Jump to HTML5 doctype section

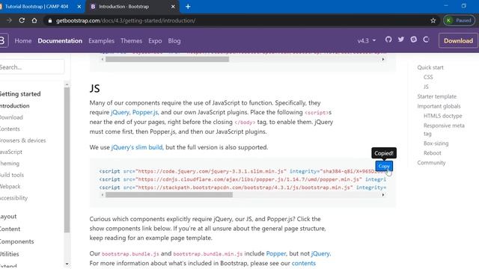point(442,116)
